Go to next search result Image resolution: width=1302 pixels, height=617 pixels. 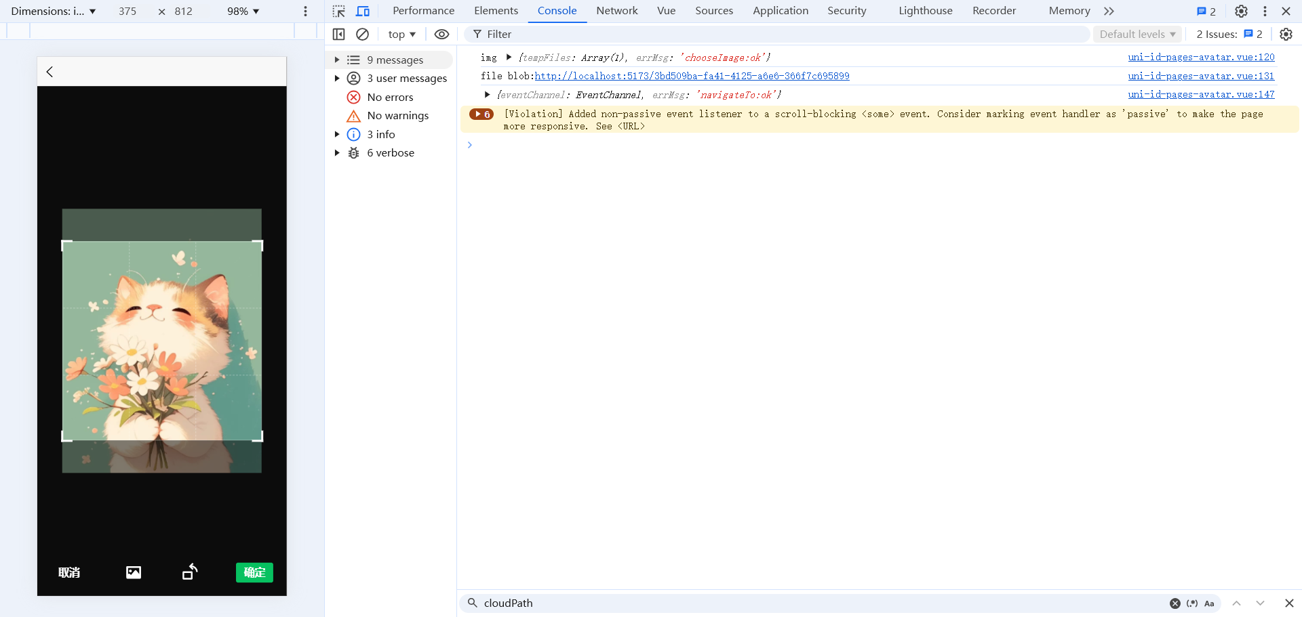pos(1260,603)
